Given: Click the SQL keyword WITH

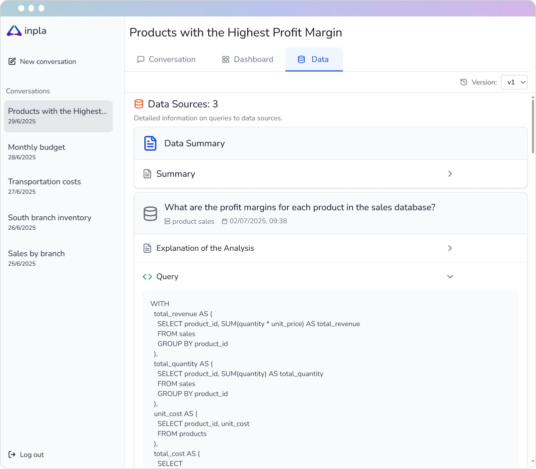Looking at the screenshot, I should click(x=160, y=304).
